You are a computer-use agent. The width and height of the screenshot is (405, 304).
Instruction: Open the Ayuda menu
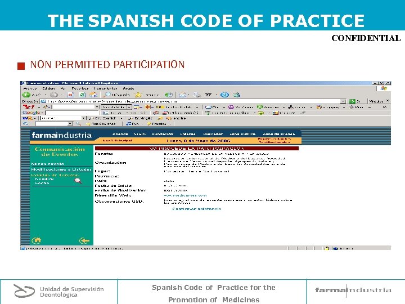coord(128,88)
